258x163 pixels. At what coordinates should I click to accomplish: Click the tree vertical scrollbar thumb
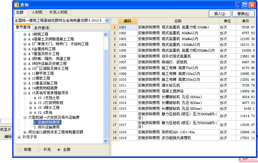[x=105, y=94]
